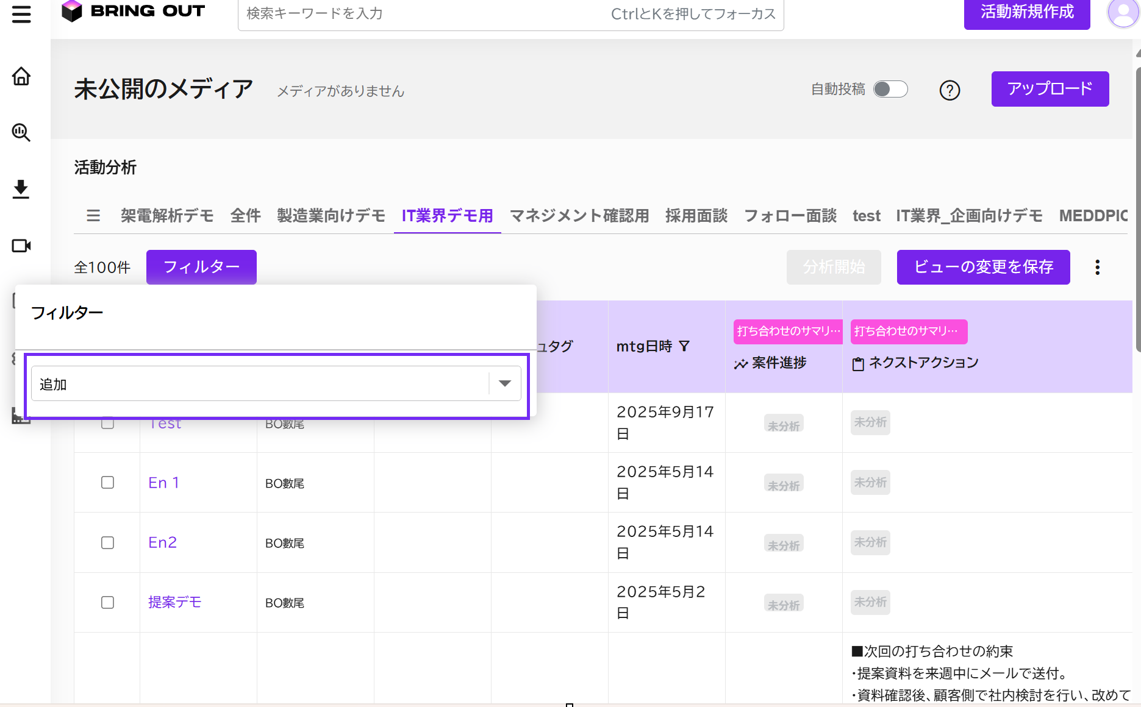Open the hamburger main menu
Screen dimensions: 1141x707
tap(21, 14)
